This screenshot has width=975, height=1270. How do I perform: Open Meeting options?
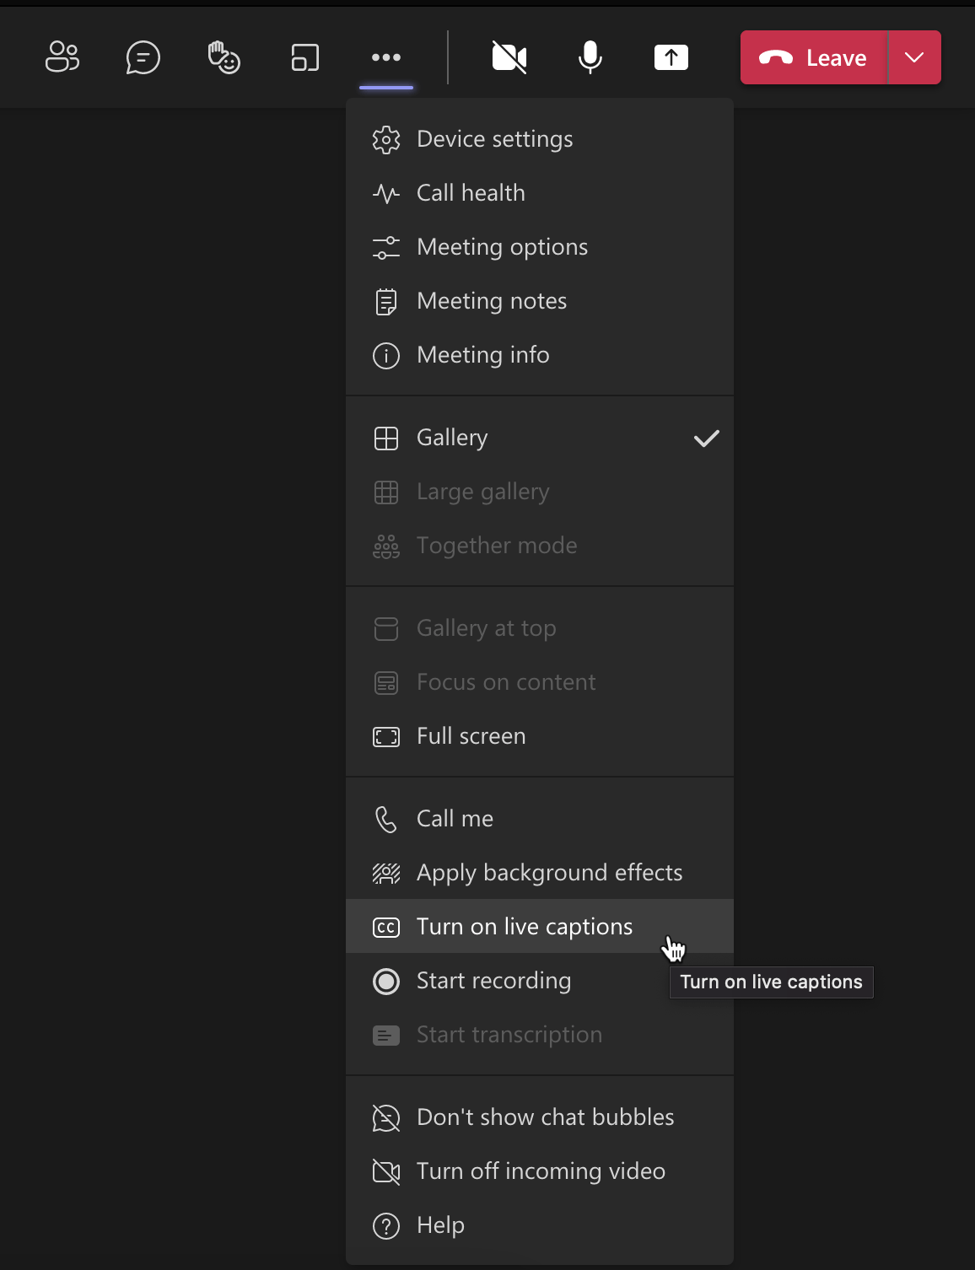(502, 246)
